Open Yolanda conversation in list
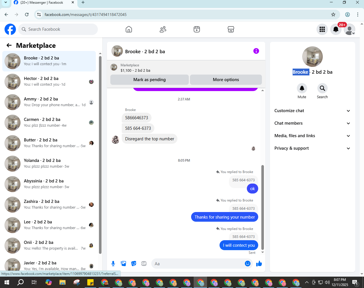The image size is (364, 288). (x=49, y=164)
